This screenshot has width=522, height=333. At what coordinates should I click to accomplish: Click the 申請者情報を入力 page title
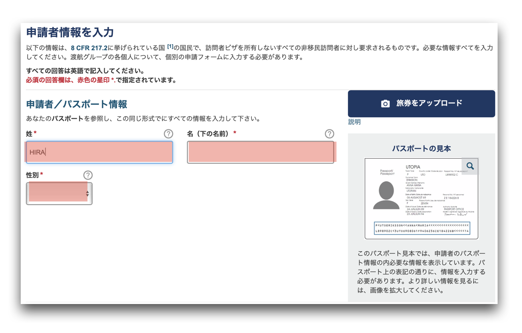click(x=70, y=32)
